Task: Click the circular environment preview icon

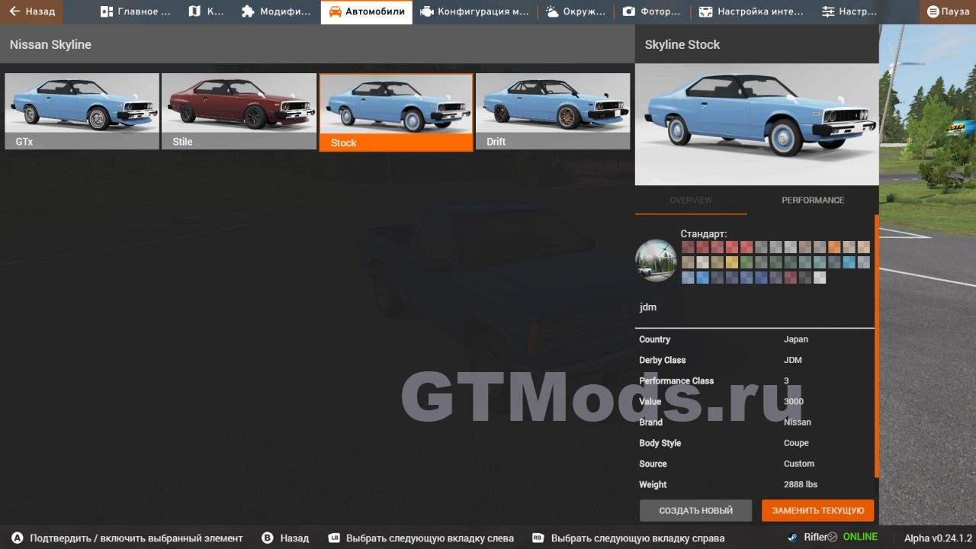Action: (656, 260)
